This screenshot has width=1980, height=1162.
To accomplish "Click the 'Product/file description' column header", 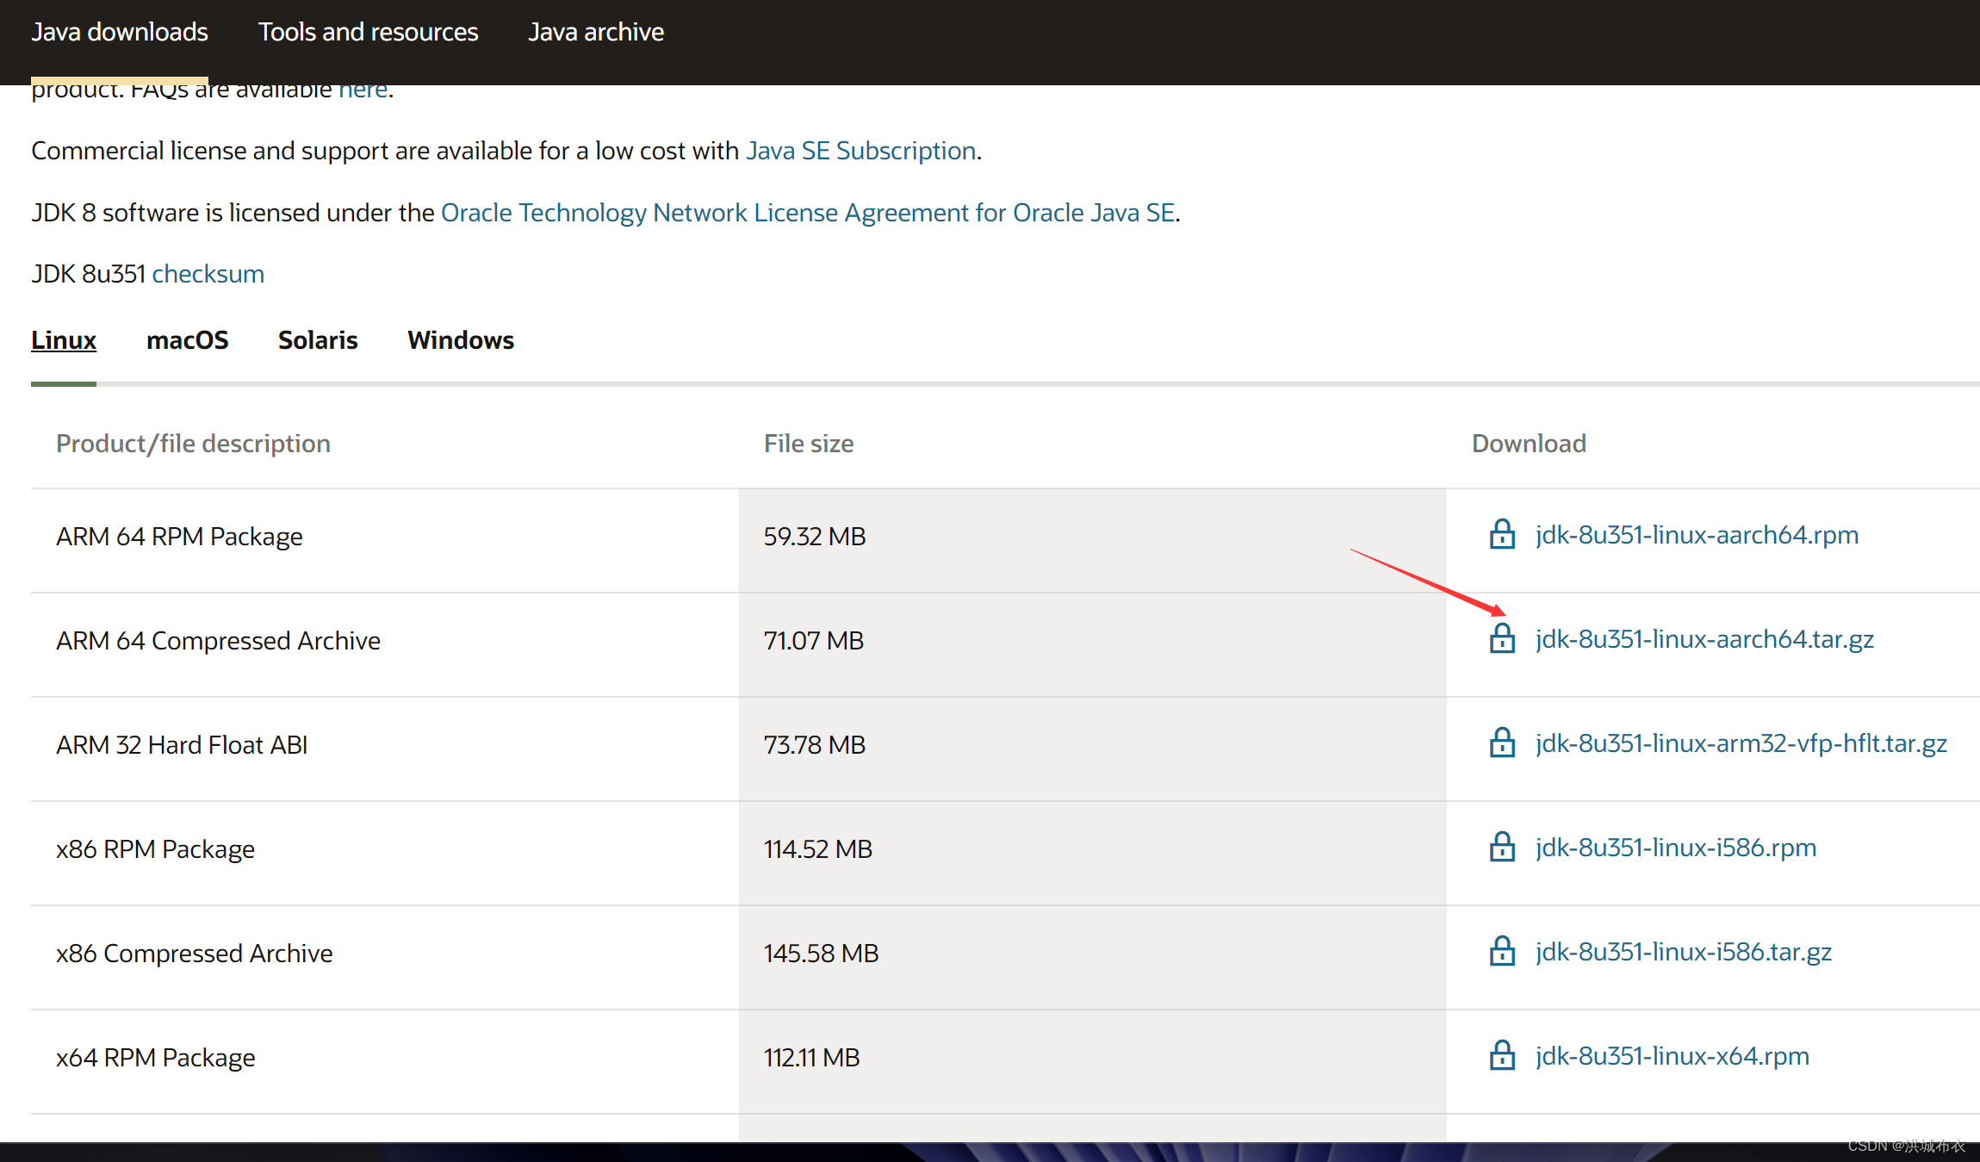I will coord(193,444).
